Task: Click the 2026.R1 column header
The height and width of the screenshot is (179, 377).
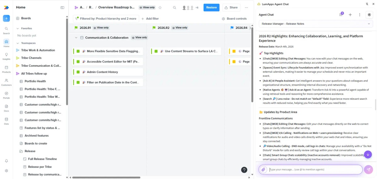Action: point(85,28)
